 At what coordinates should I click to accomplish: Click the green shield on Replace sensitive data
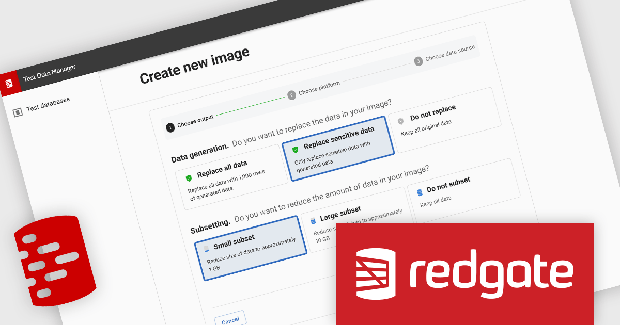296,150
